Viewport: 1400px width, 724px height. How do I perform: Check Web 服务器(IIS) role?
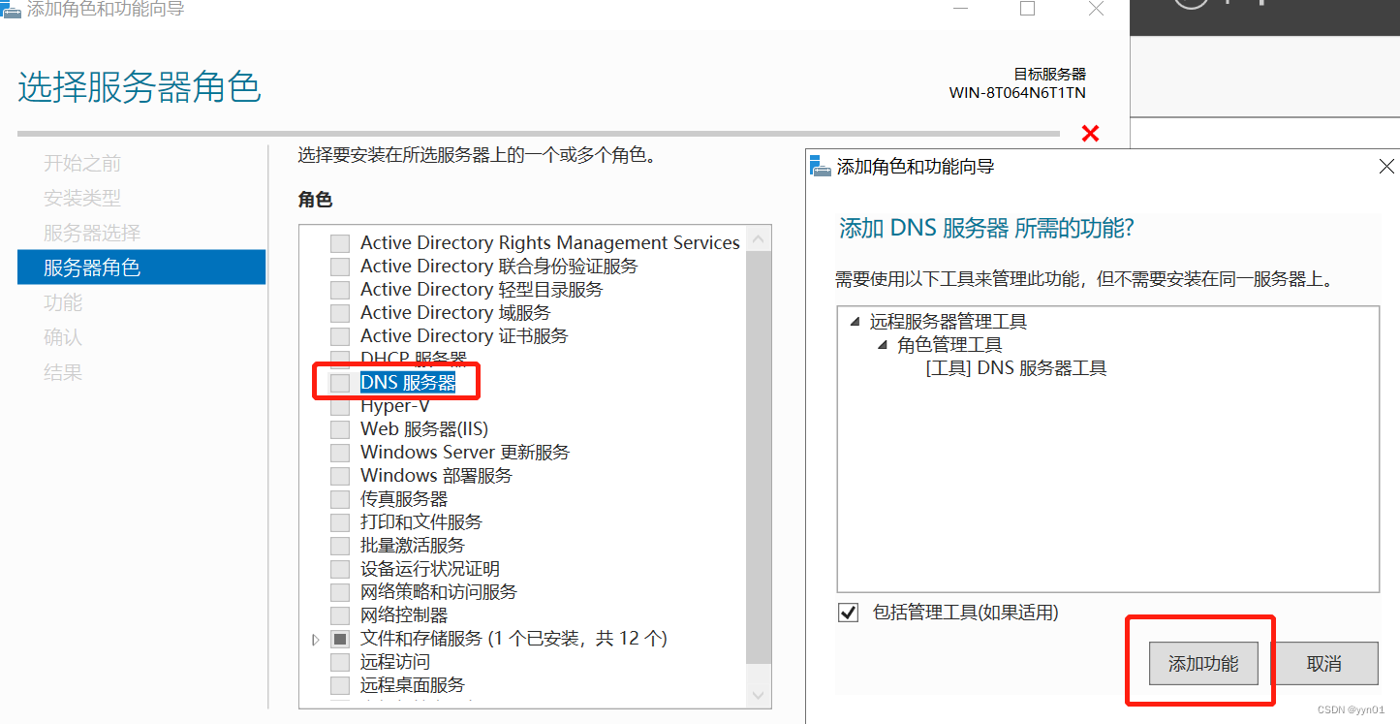click(x=339, y=429)
